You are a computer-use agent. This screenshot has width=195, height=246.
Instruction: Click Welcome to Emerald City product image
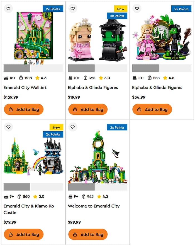(x=98, y=157)
